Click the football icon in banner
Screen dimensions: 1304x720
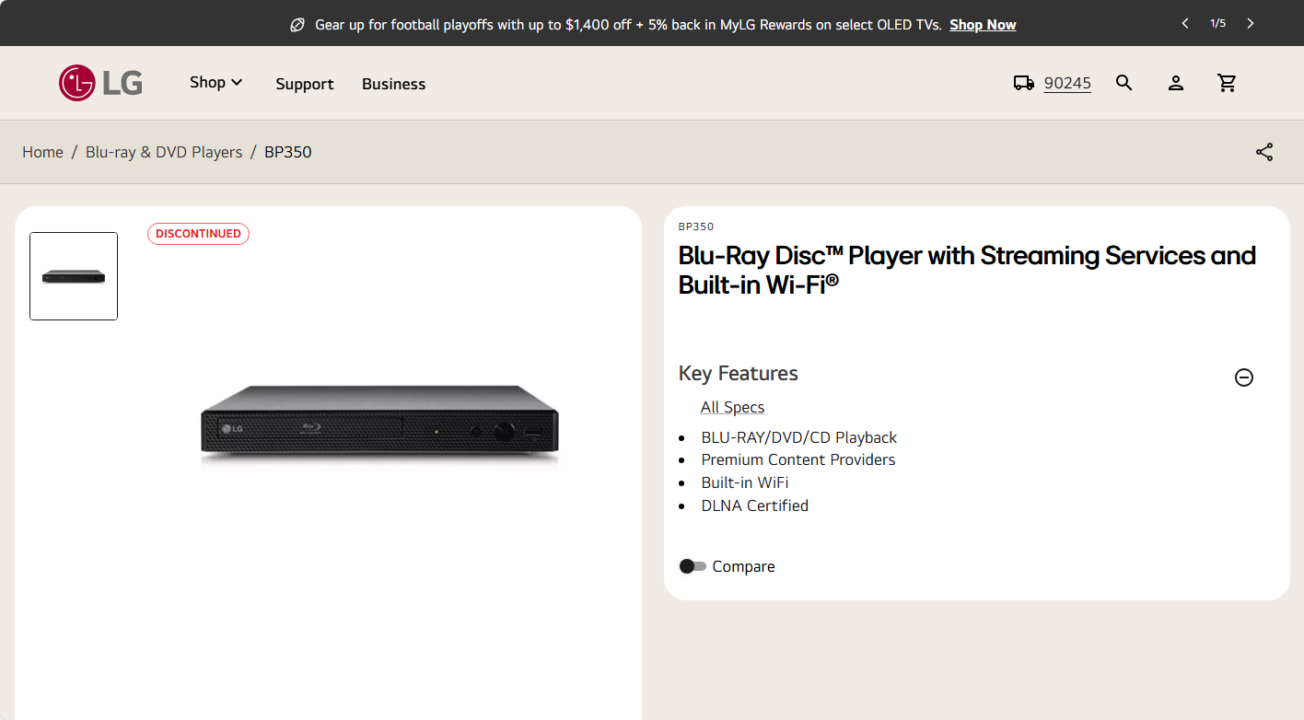click(x=297, y=25)
